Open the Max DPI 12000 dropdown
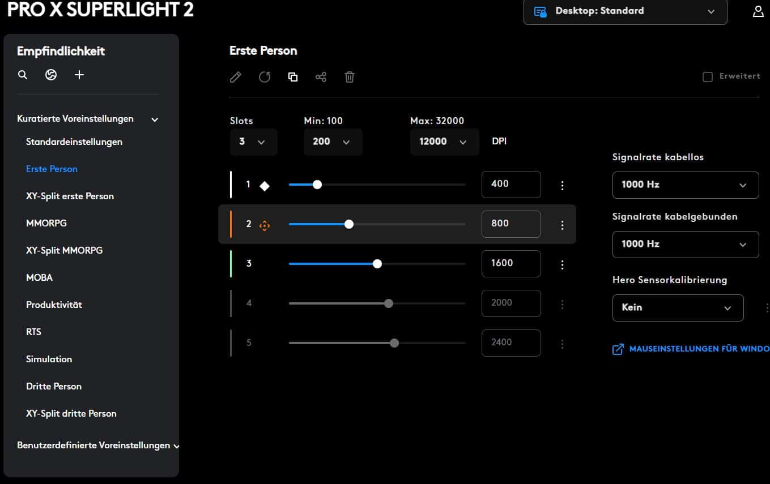Image resolution: width=770 pixels, height=484 pixels. (445, 142)
